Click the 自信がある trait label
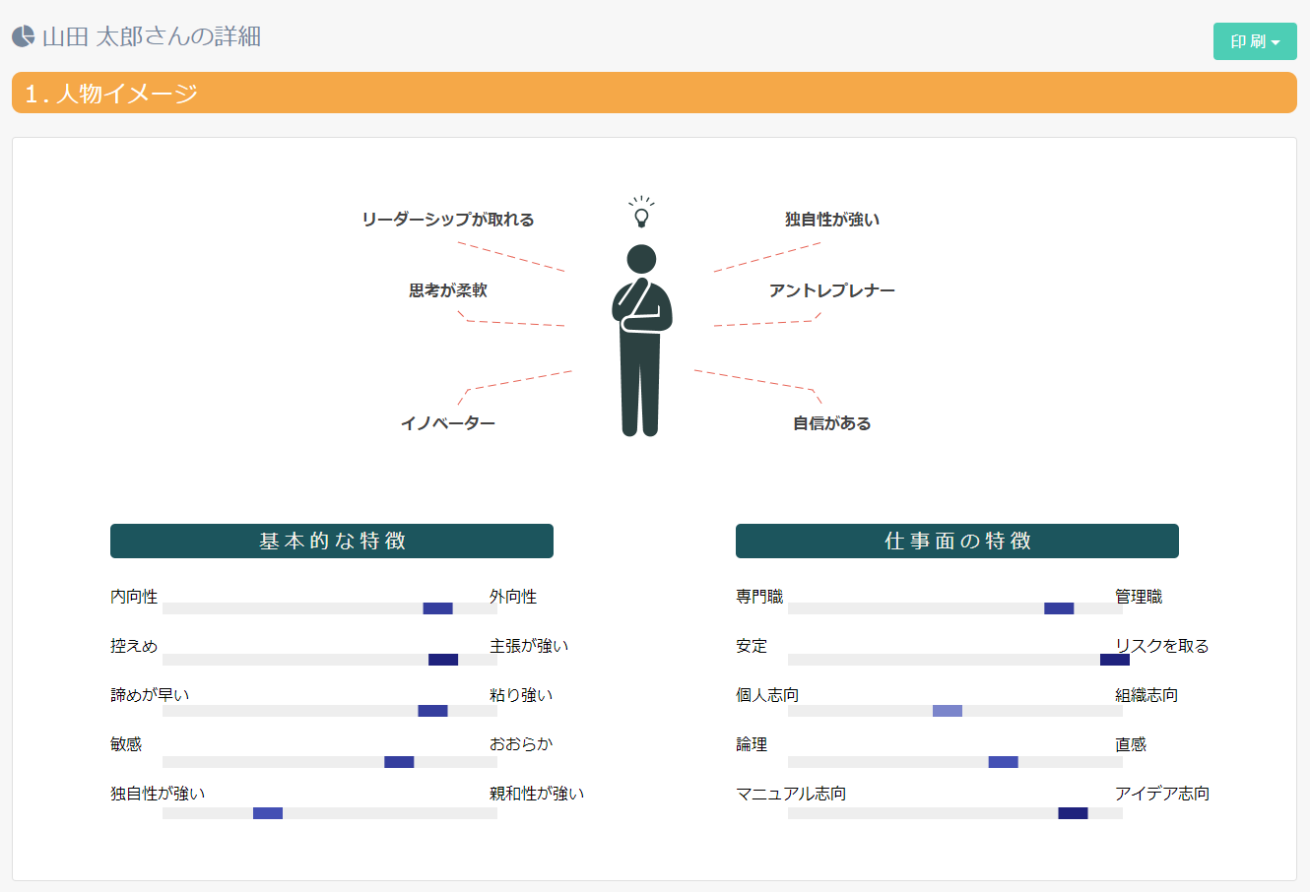This screenshot has height=893, width=1310. [832, 423]
